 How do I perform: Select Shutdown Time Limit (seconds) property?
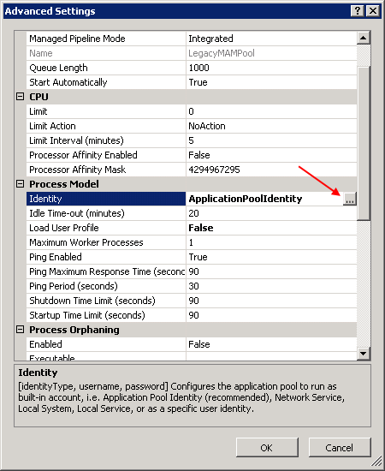(106, 301)
